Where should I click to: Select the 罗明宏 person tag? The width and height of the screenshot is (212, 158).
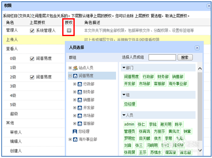click(x=129, y=138)
